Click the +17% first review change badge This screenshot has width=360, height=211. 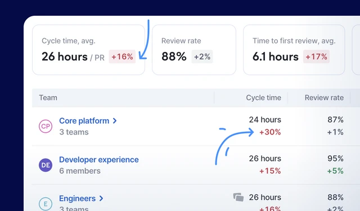coord(316,56)
